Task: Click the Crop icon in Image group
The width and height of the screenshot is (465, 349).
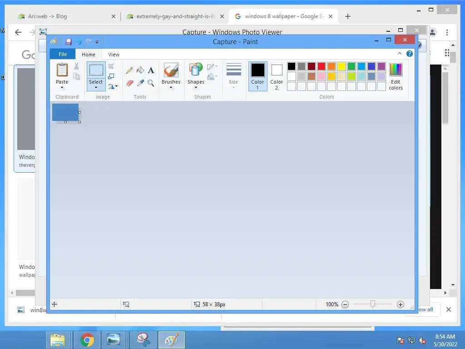Action: tap(111, 66)
